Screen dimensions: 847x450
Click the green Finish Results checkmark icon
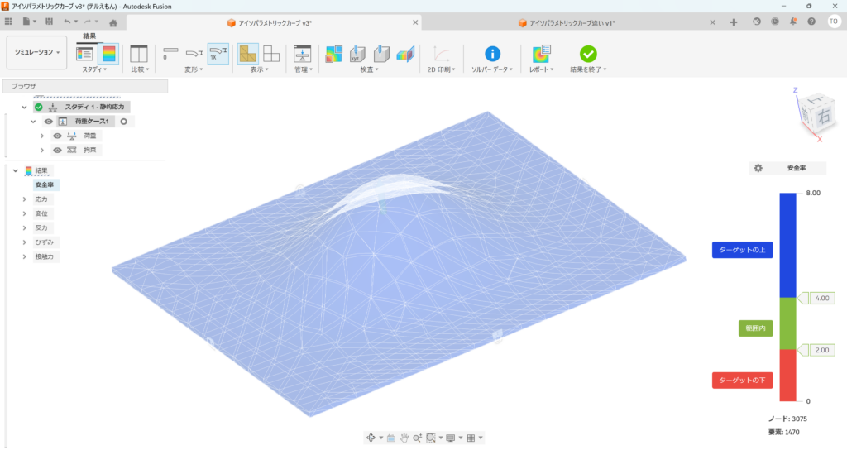click(x=588, y=54)
